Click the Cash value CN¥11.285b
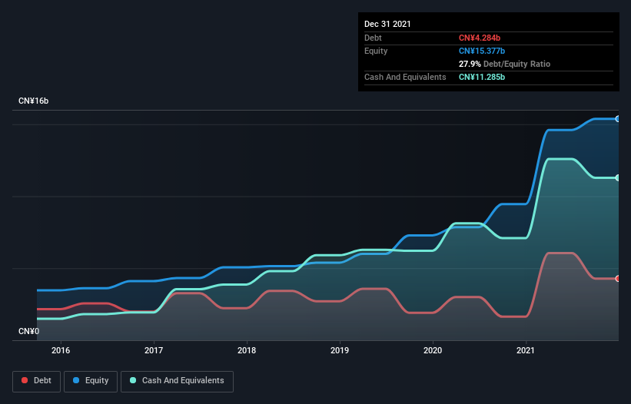The height and width of the screenshot is (404, 631). tap(482, 77)
